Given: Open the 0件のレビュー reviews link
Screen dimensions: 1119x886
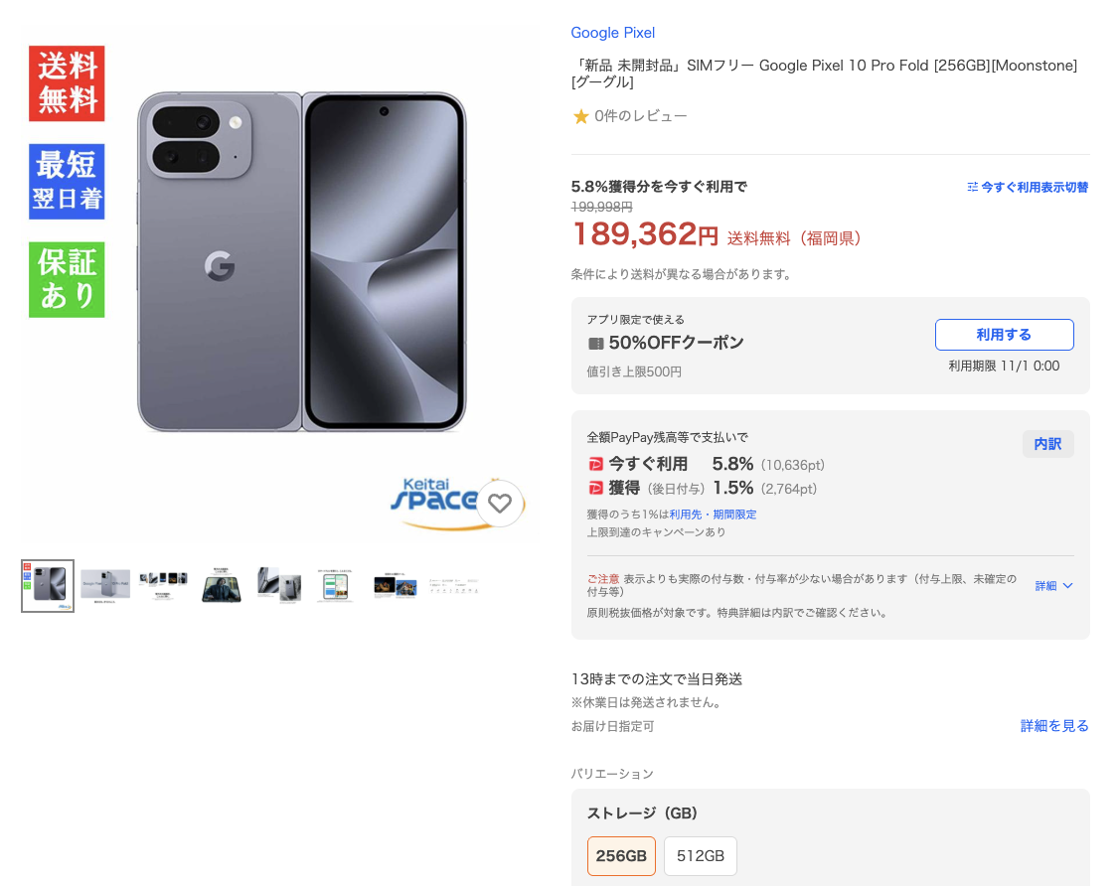Looking at the screenshot, I should 640,116.
